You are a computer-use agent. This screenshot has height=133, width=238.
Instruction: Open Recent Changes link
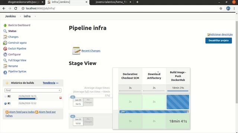[x=91, y=51]
